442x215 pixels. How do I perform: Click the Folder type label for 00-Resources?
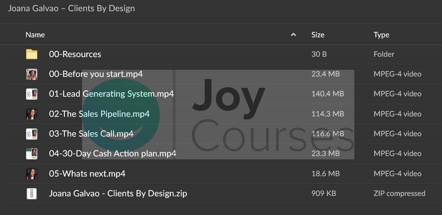pyautogui.click(x=384, y=54)
